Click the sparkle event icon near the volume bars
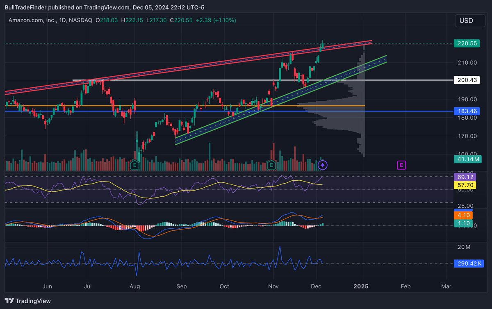492x309 pixels. pyautogui.click(x=322, y=165)
